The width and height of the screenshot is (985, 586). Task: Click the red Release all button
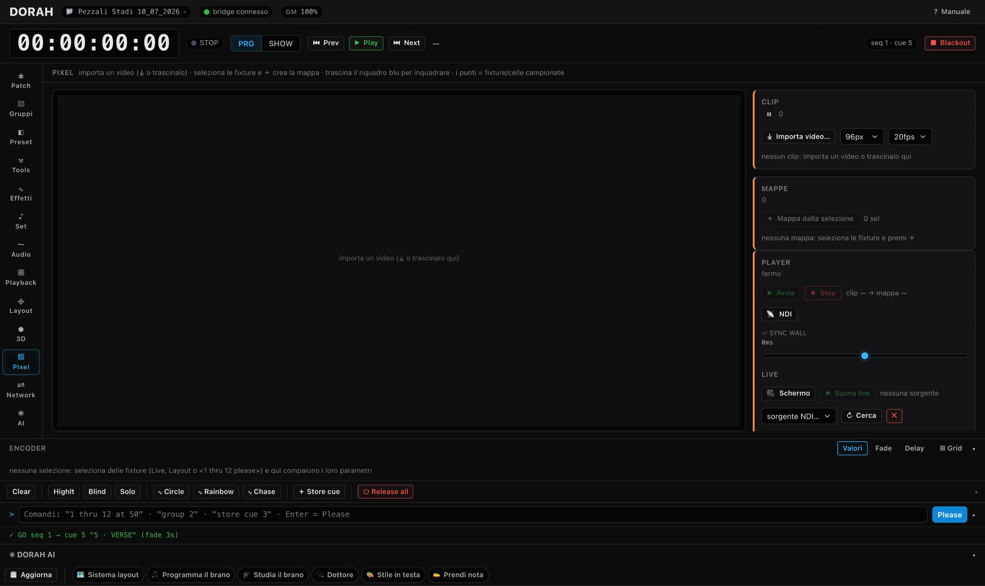(x=385, y=492)
